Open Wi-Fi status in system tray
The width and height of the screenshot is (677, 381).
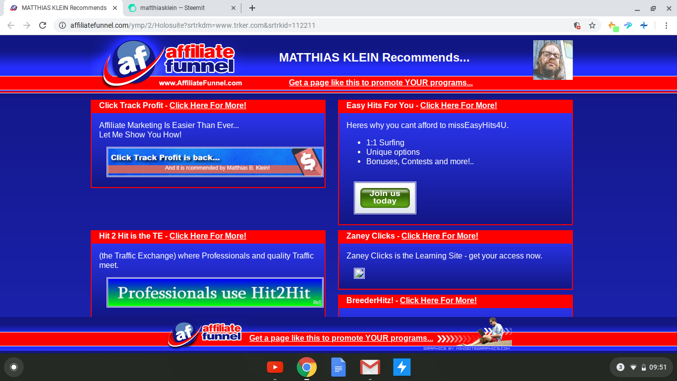[633, 367]
